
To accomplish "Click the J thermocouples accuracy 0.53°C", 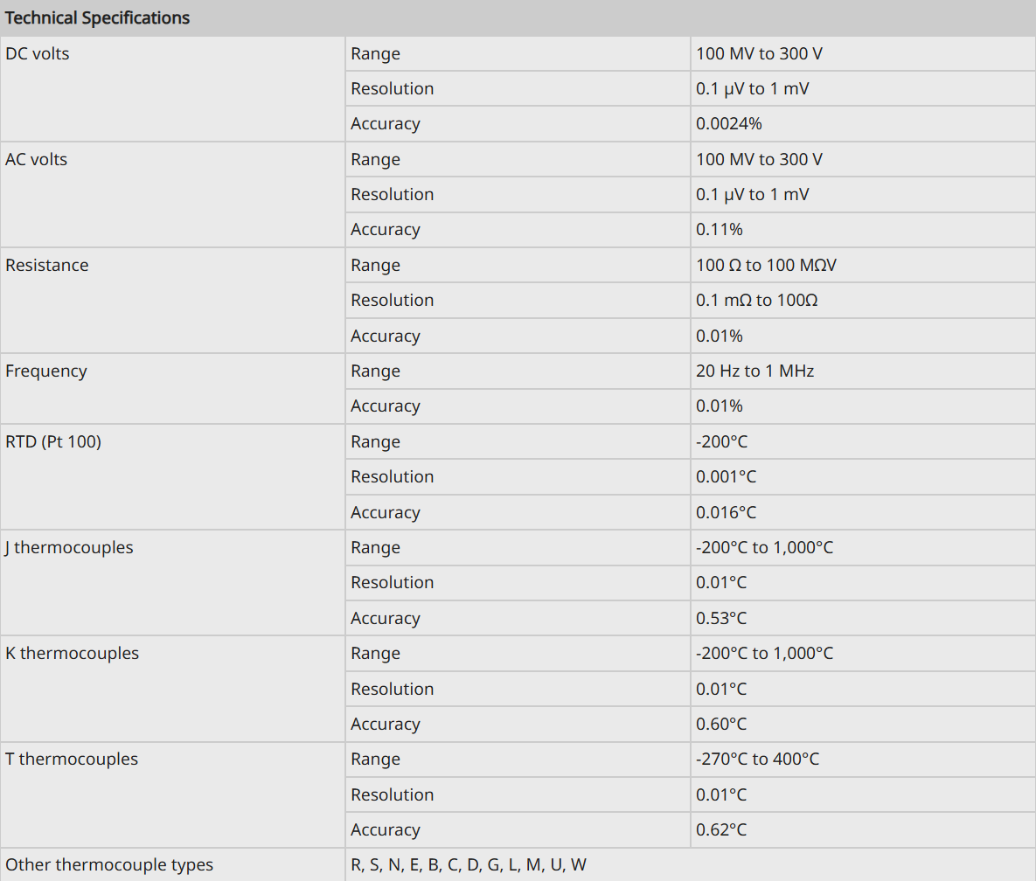I will point(721,618).
